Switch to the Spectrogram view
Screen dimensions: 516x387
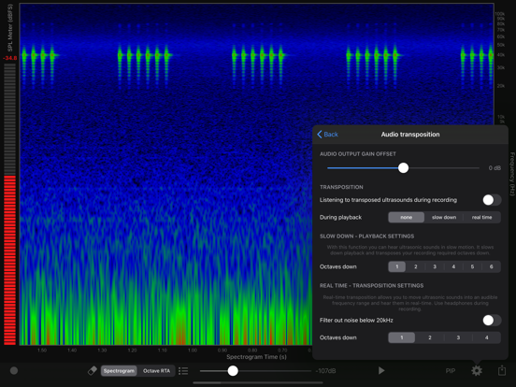tap(119, 371)
